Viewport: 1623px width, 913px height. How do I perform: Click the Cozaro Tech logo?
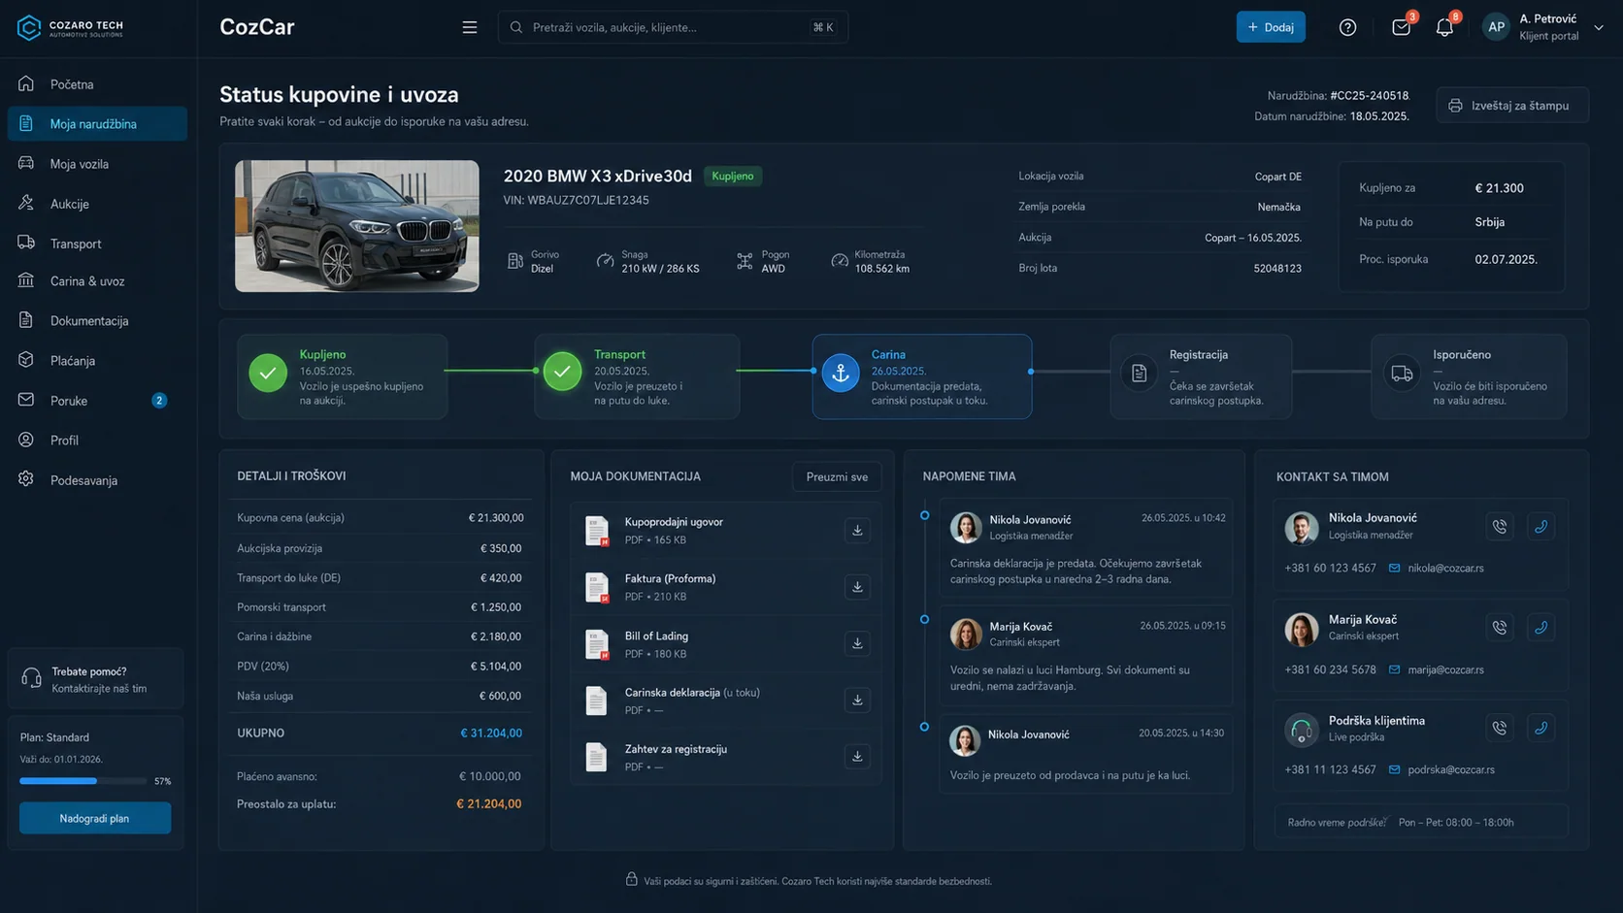point(70,27)
